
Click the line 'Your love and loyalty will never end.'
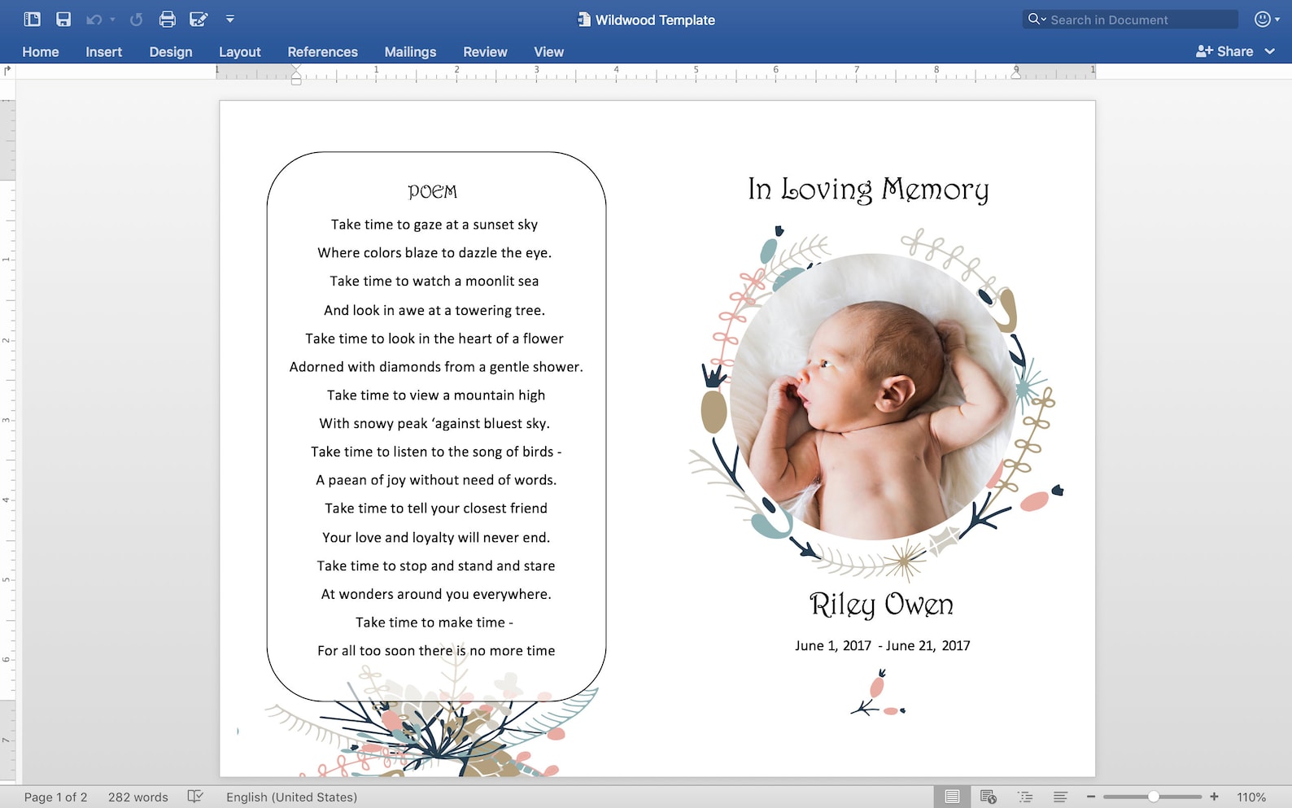pyautogui.click(x=436, y=538)
